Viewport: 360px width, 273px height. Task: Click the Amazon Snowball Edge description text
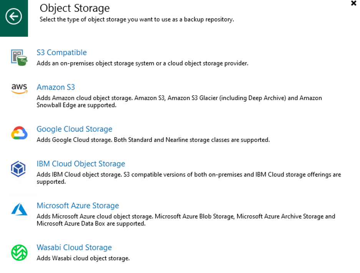76,105
